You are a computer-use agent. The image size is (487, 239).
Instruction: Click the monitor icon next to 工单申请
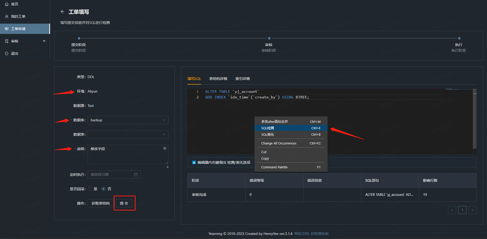[x=7, y=29]
